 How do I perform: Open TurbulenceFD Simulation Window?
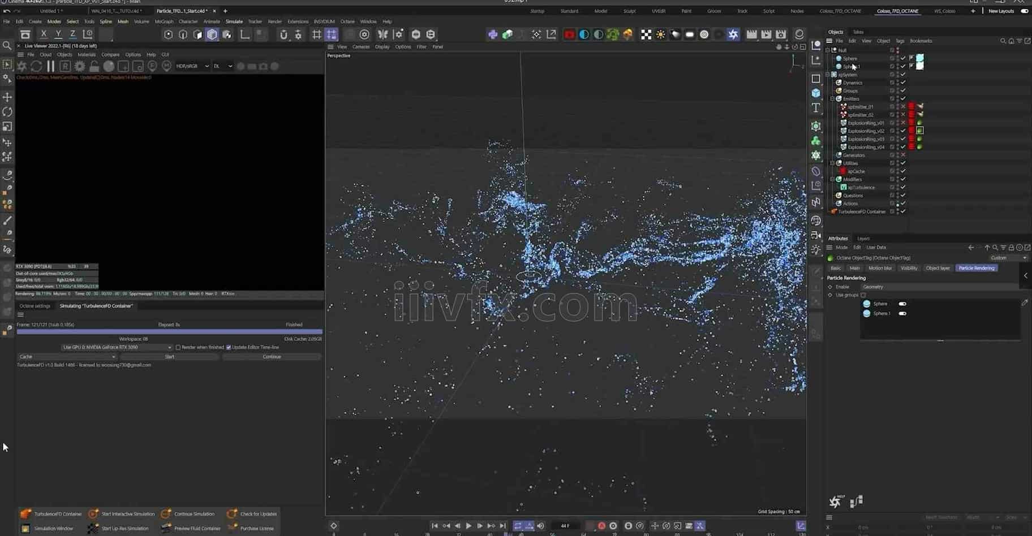pyautogui.click(x=53, y=529)
